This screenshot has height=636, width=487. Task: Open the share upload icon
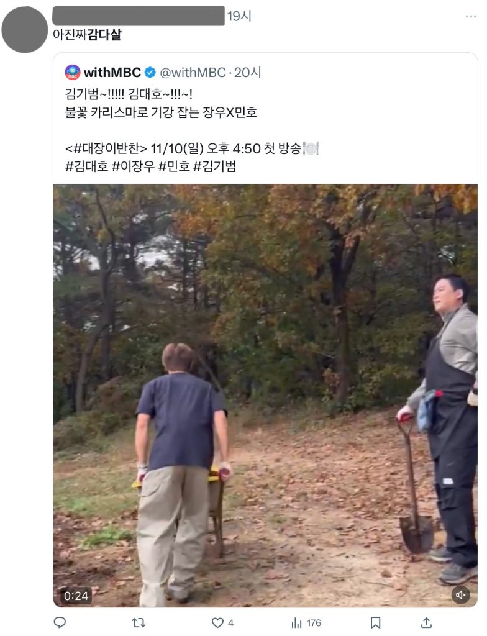coord(426,622)
